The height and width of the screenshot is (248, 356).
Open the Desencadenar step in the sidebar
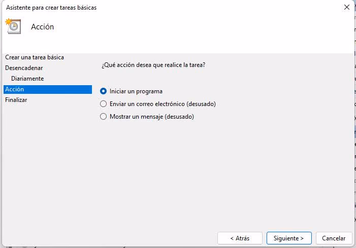(x=24, y=68)
